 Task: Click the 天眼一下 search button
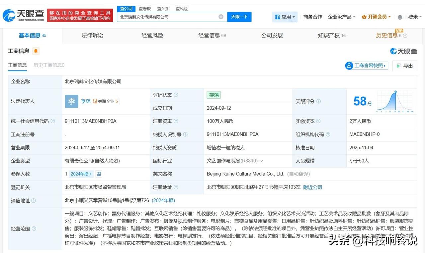[x=239, y=17]
